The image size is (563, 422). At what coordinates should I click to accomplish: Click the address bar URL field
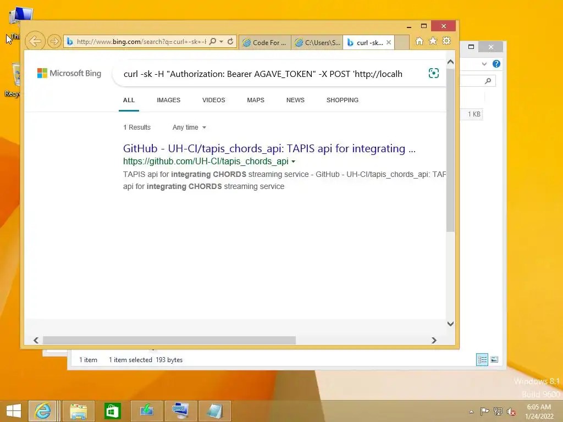(x=141, y=42)
